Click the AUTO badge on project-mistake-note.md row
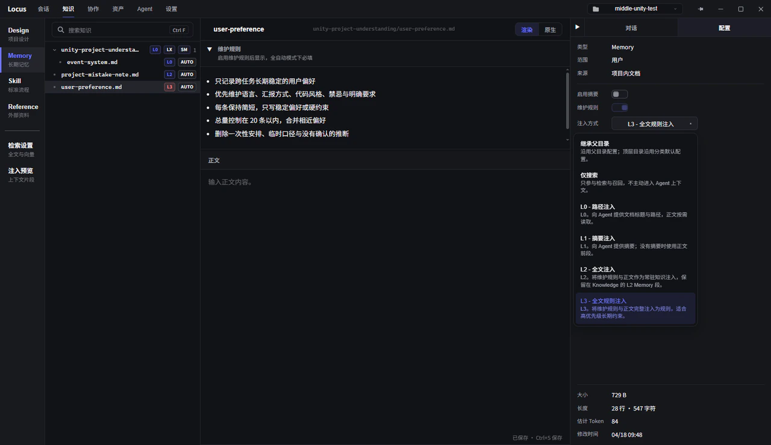 [187, 75]
